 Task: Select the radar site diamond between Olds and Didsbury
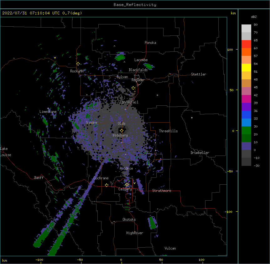pos(122,131)
